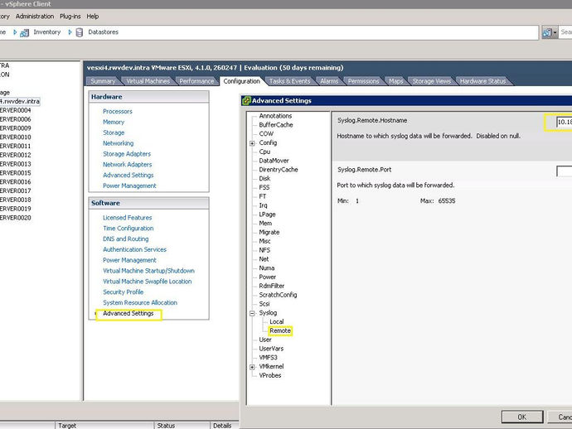Select the Configuration tab
The height and width of the screenshot is (429, 572).
point(241,81)
